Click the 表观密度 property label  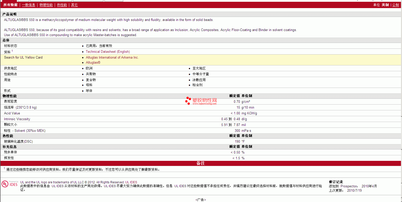point(10,101)
